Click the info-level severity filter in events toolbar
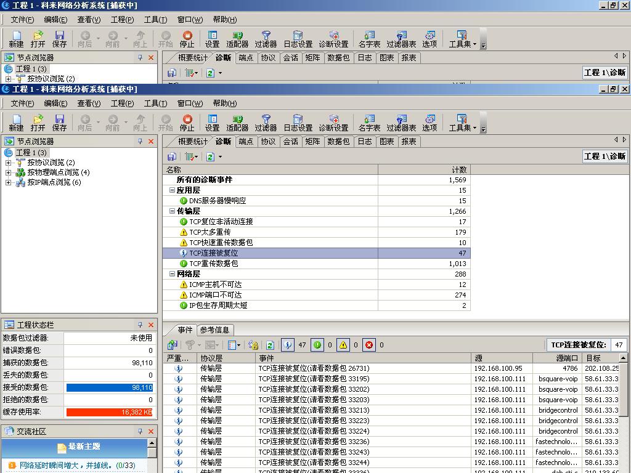 click(287, 345)
